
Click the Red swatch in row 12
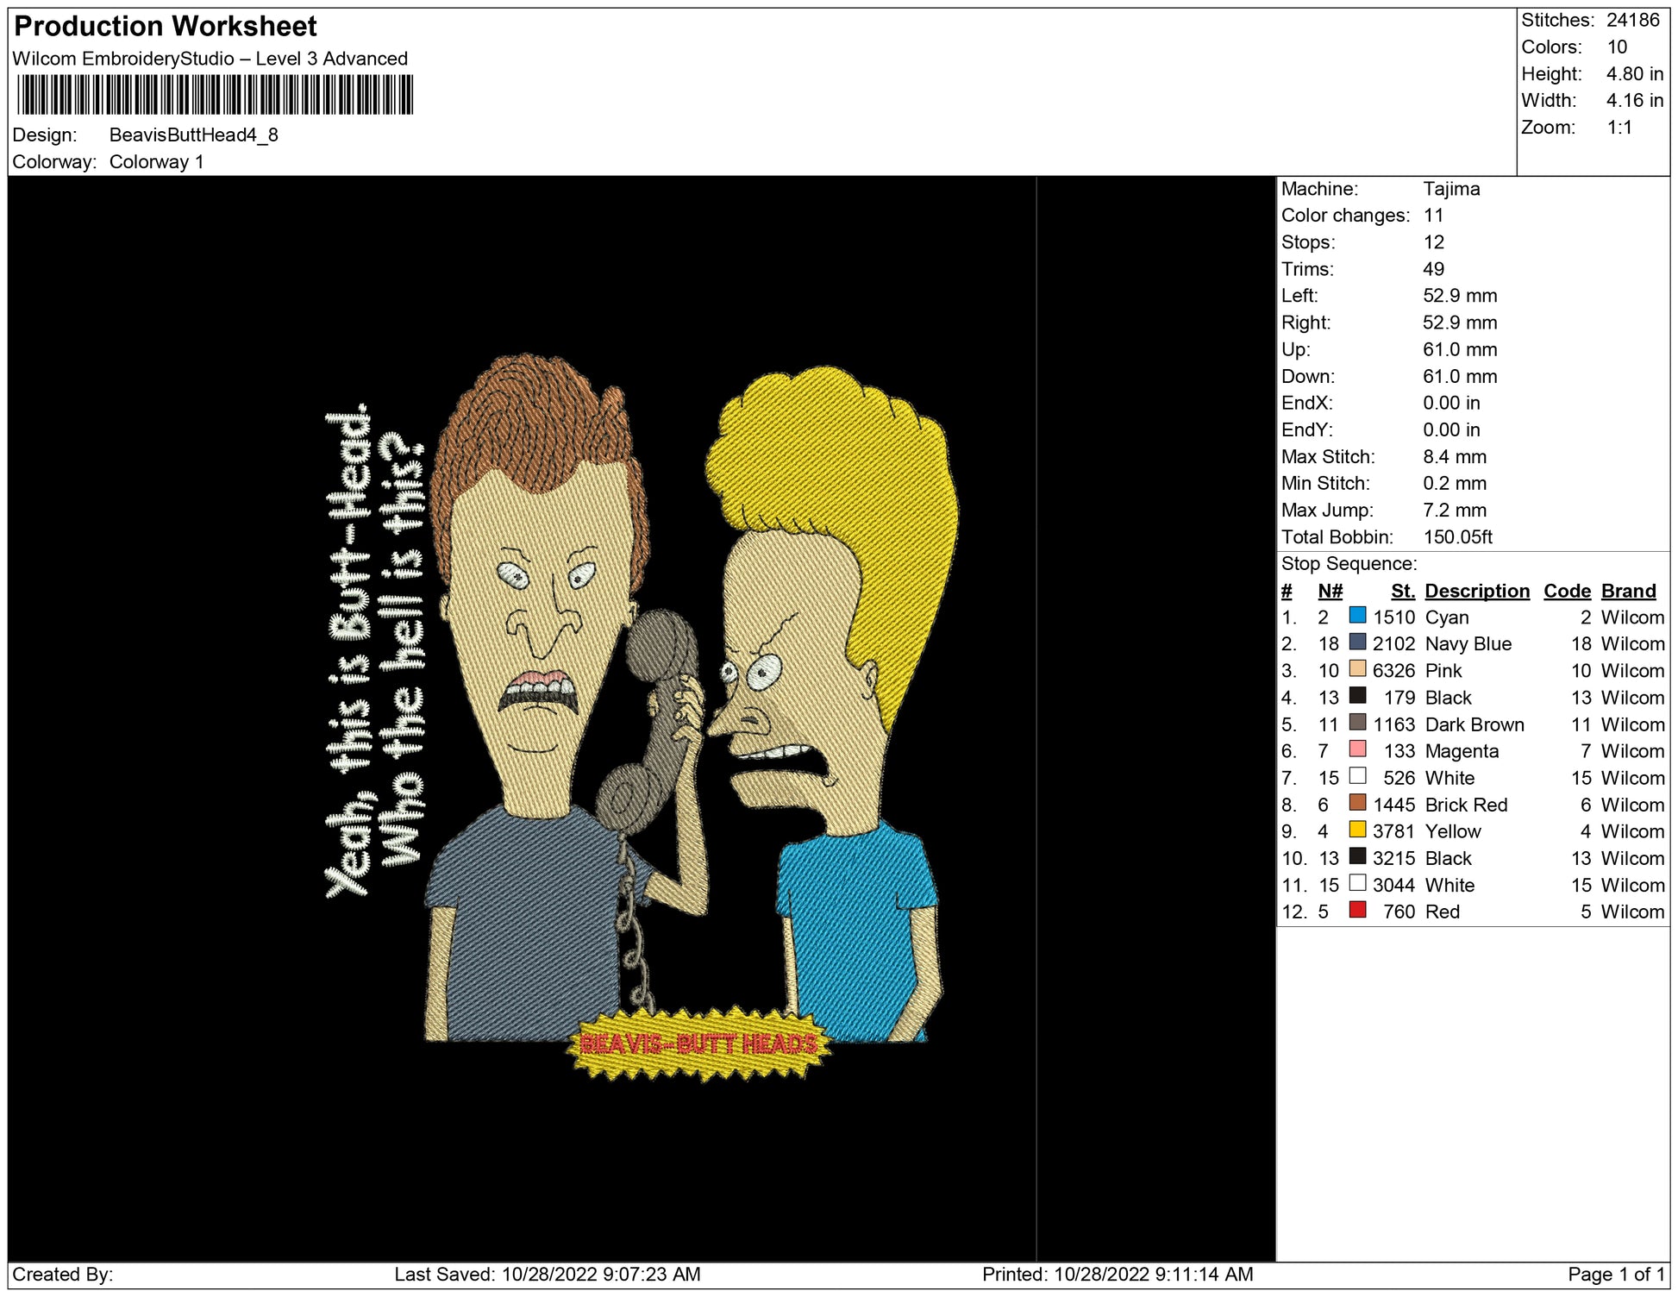pyautogui.click(x=1357, y=910)
